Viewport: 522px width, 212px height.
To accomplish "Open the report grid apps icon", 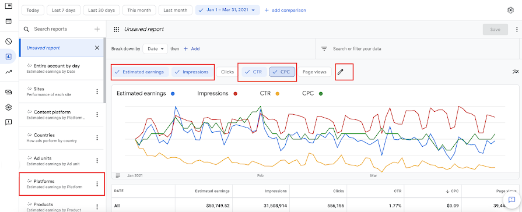I will tap(117, 29).
